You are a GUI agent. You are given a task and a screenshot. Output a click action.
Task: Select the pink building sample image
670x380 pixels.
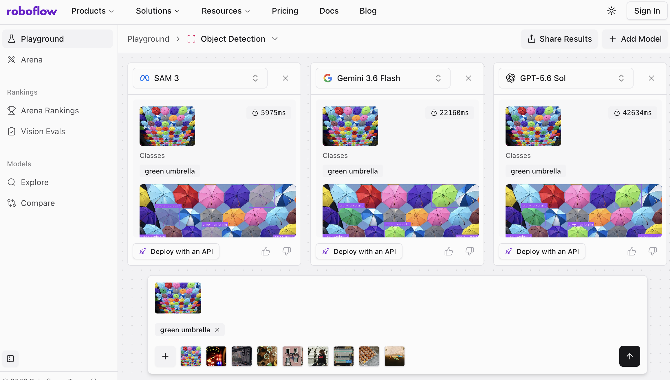tap(293, 356)
